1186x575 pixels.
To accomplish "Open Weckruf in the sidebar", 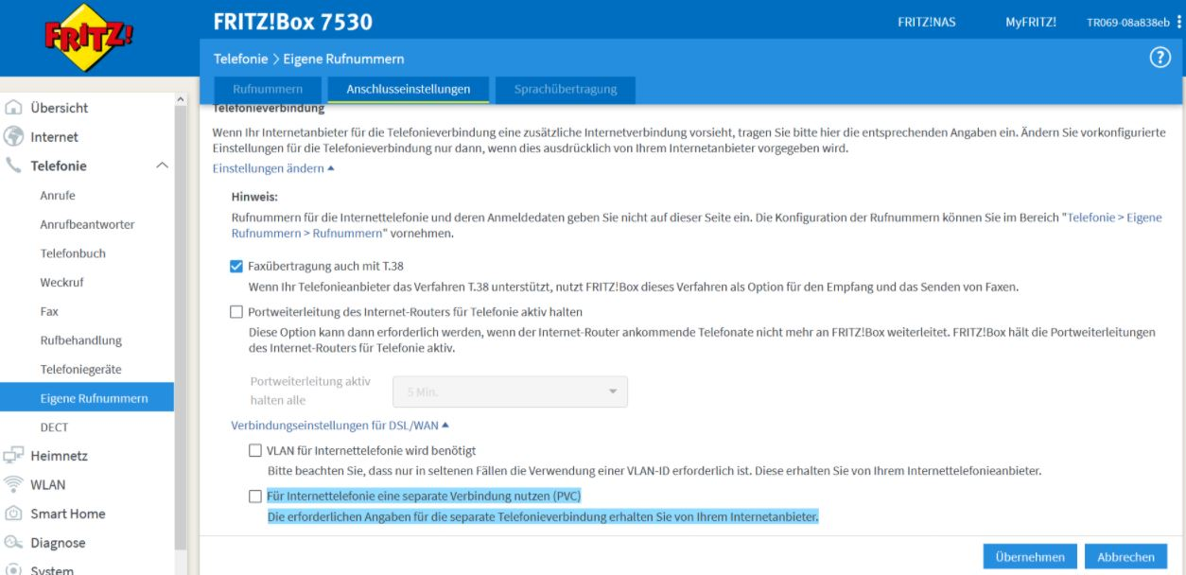I will click(x=61, y=283).
